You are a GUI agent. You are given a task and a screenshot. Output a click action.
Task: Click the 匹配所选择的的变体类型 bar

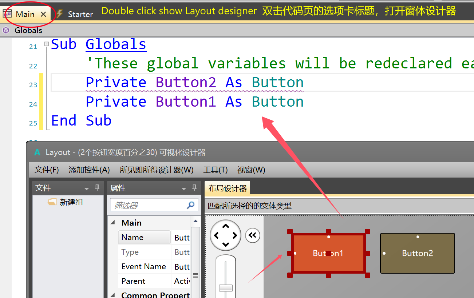339,206
